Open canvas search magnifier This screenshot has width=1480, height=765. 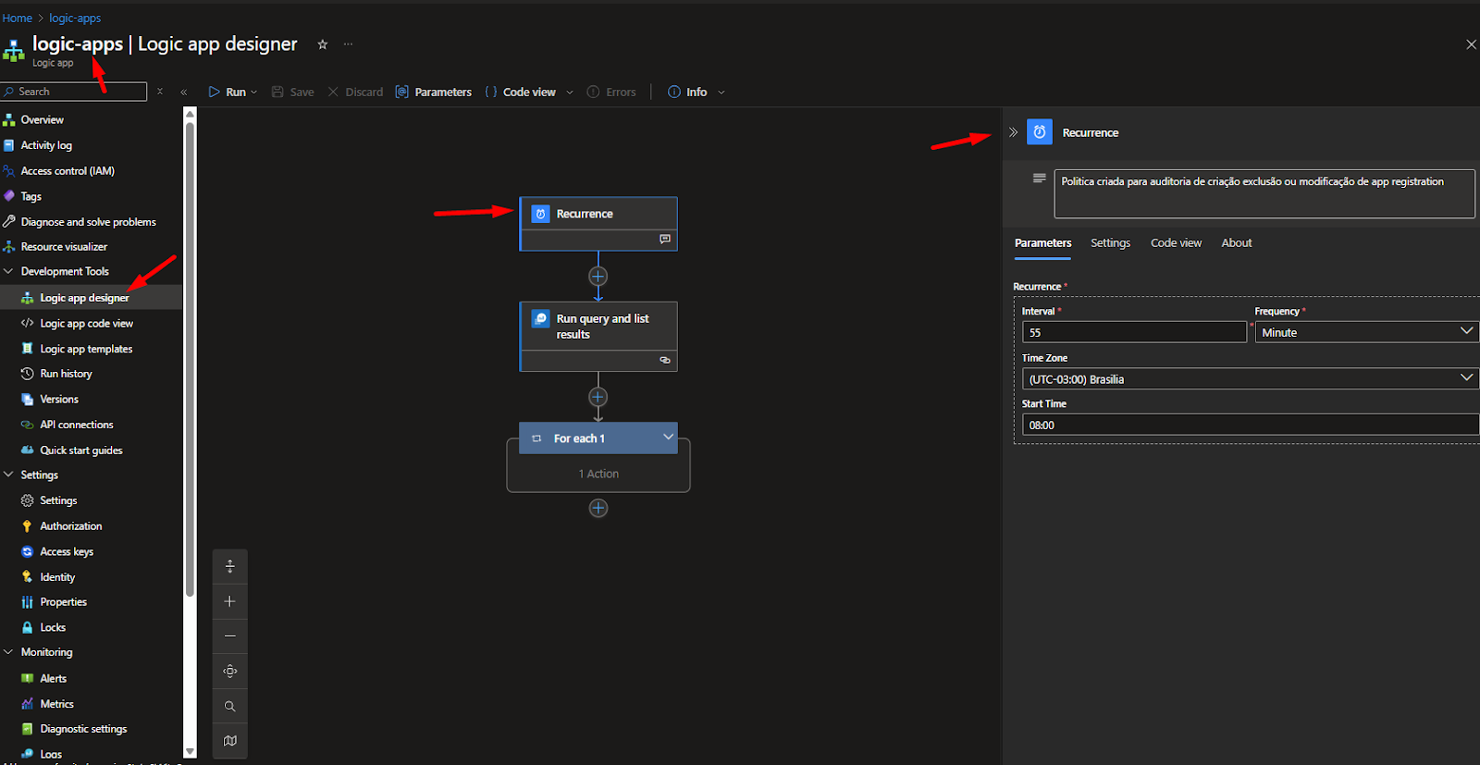tap(230, 707)
